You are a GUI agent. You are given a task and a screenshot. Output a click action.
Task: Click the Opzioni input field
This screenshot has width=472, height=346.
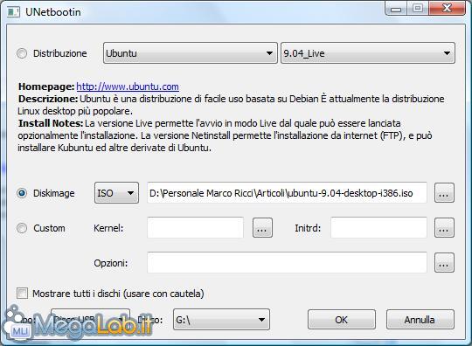click(x=287, y=263)
